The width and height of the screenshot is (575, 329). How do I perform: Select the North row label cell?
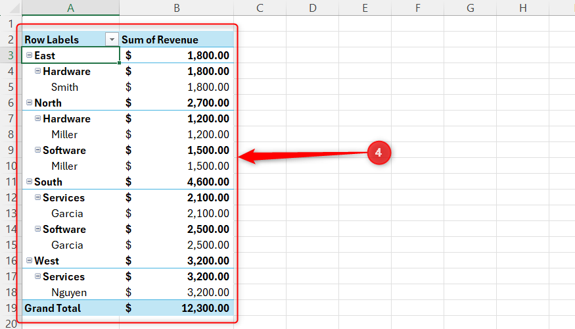pos(70,103)
